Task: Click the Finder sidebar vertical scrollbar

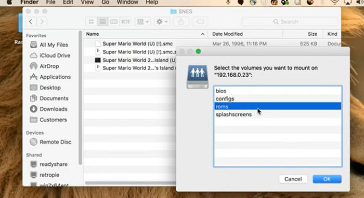Action: click(81, 98)
